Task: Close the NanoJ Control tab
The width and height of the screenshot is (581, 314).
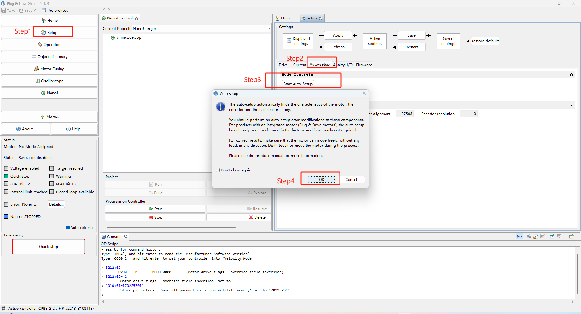Action: tap(136, 18)
